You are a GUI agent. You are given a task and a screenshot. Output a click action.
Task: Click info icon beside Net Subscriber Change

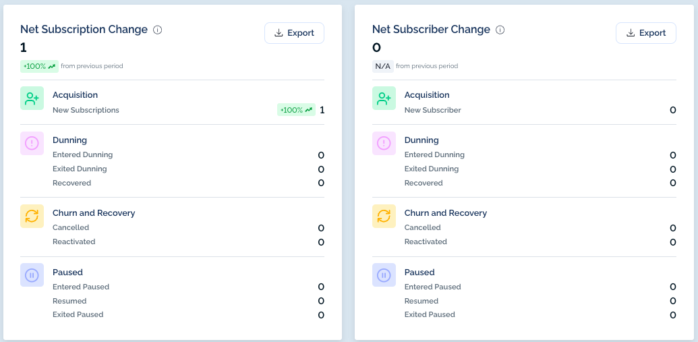500,30
